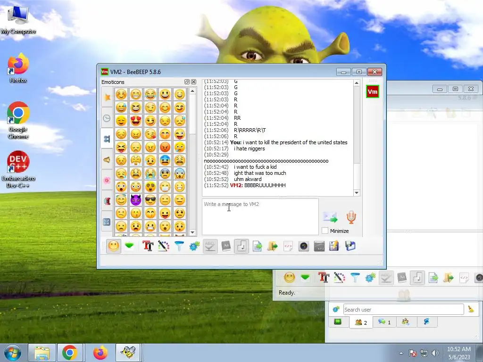Insert the red angry face emoticon
Viewport: 483px width, 362px height.
[x=165, y=147]
